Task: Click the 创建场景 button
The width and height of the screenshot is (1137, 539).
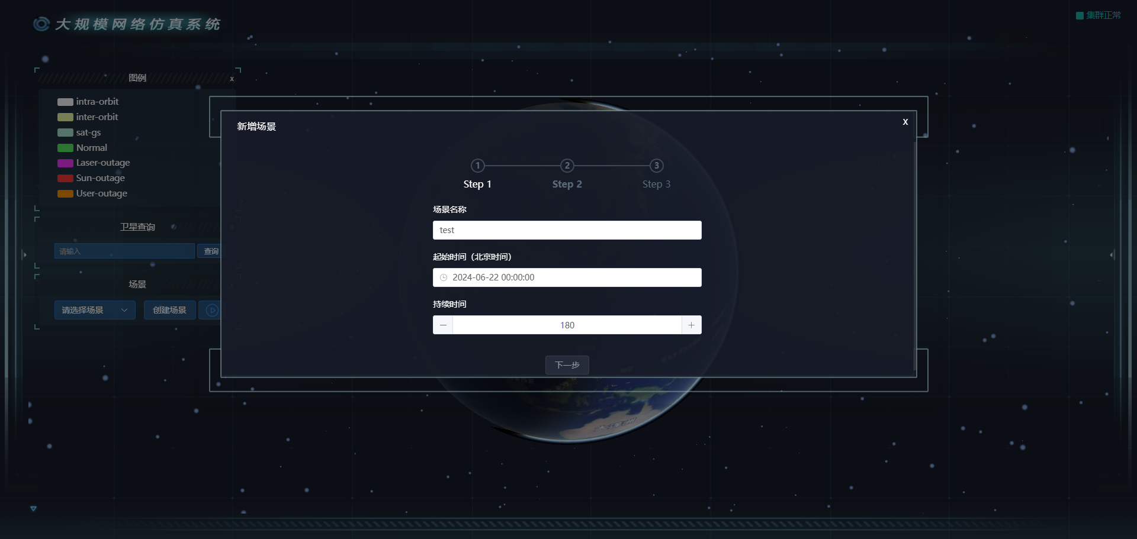Action: 169,310
